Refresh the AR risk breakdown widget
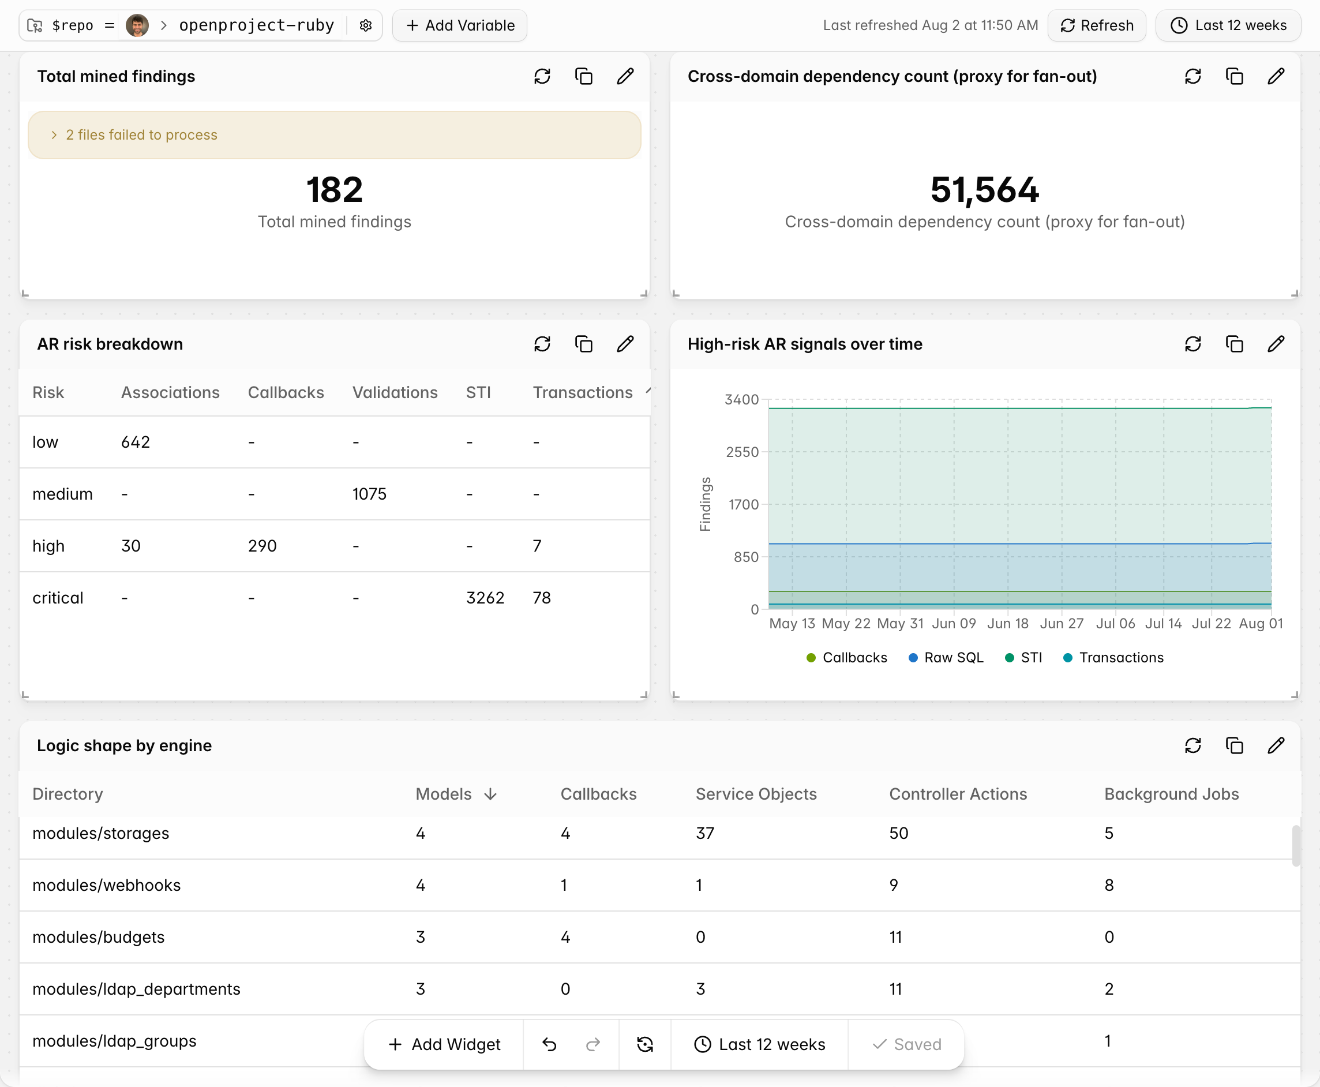Viewport: 1320px width, 1087px height. click(542, 344)
